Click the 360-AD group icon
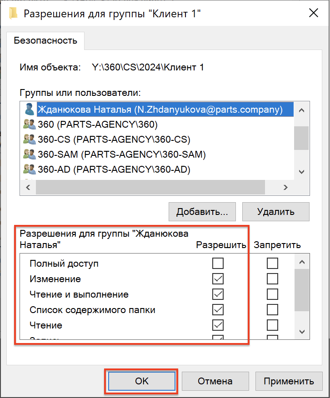This screenshot has height=398, width=330. (30, 169)
